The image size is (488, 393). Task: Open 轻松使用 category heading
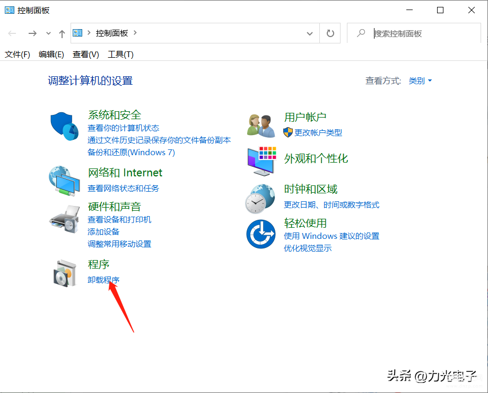305,223
